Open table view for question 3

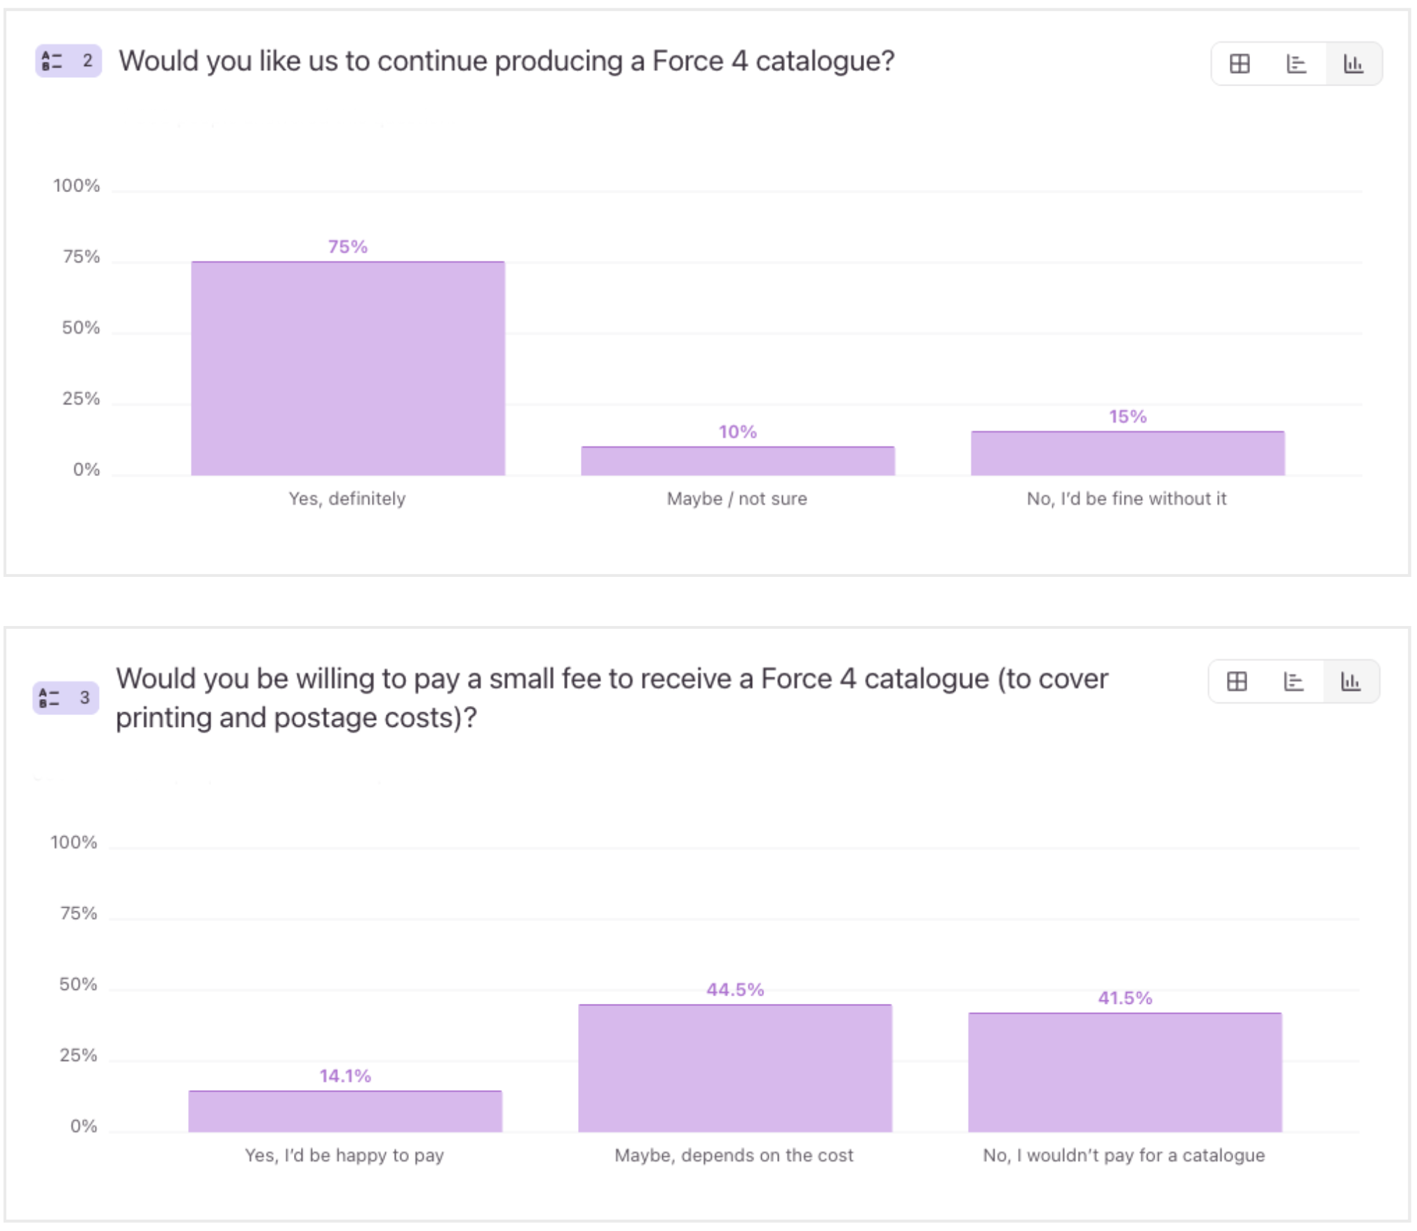tap(1237, 680)
